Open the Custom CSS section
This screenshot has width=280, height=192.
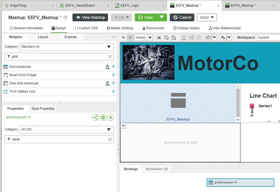(x=86, y=28)
